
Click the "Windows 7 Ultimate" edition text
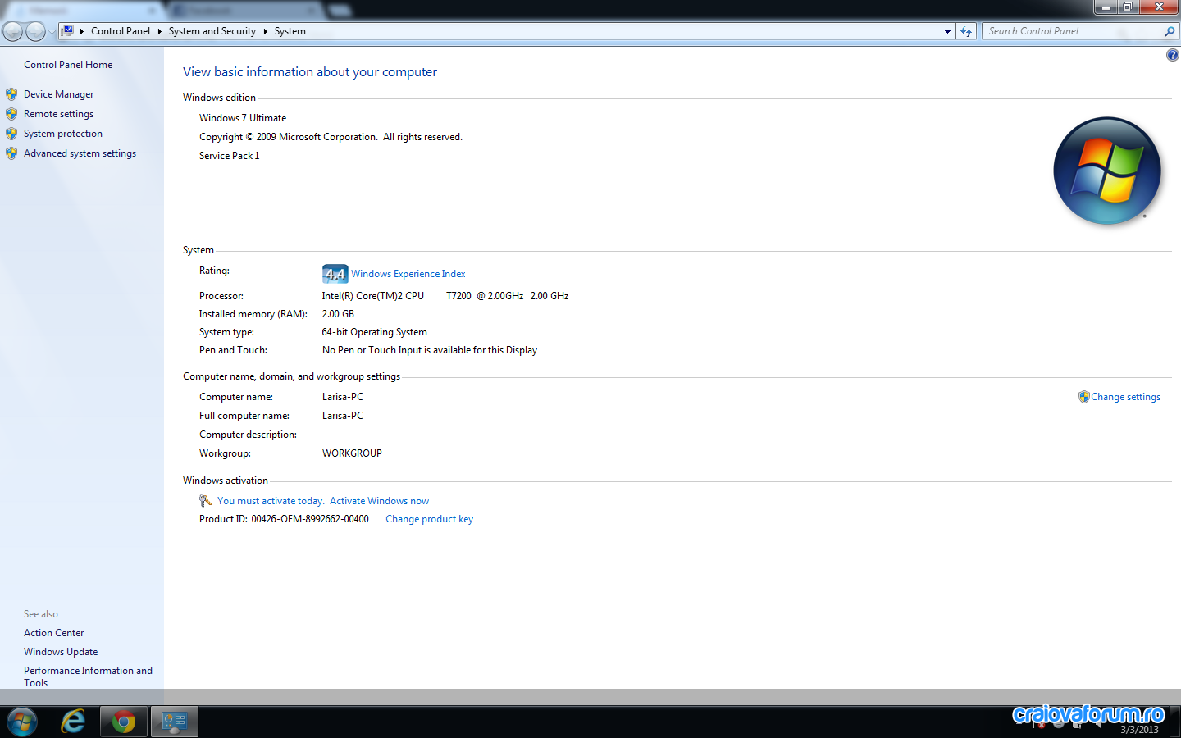tap(243, 118)
